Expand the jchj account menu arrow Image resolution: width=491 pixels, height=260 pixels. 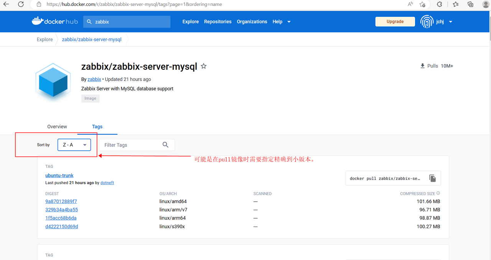pos(450,22)
